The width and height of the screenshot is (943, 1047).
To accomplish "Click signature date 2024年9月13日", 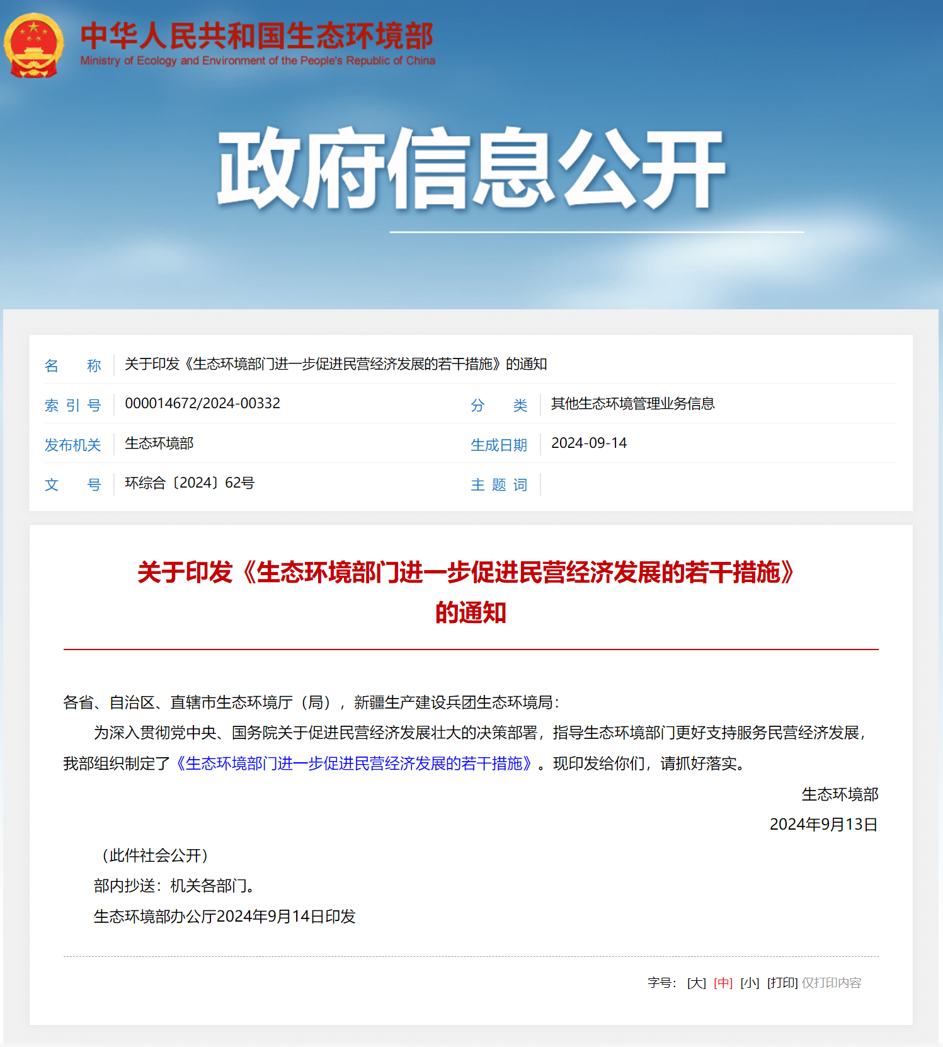I will (x=824, y=825).
